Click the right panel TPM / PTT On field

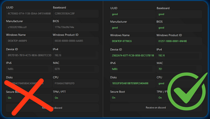click(x=179, y=98)
